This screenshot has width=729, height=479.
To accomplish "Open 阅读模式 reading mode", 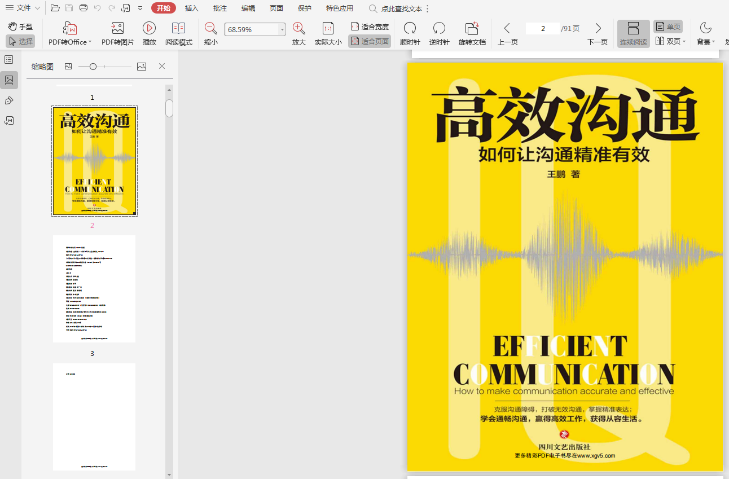I will pyautogui.click(x=178, y=29).
